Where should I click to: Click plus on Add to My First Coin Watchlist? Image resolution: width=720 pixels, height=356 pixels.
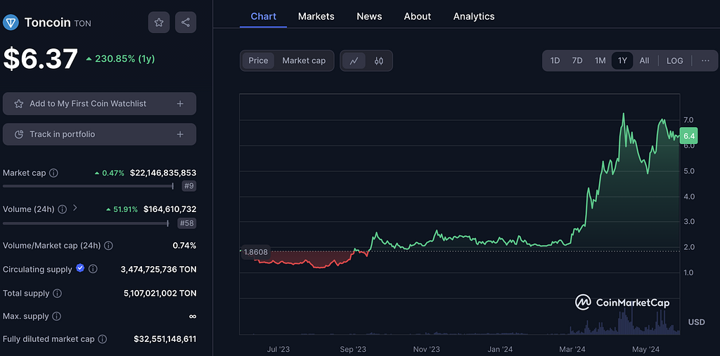click(180, 104)
